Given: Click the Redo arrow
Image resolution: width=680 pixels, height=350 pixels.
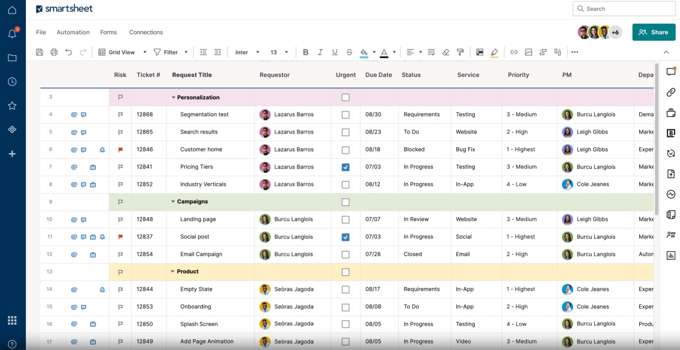Looking at the screenshot, I should [x=83, y=52].
